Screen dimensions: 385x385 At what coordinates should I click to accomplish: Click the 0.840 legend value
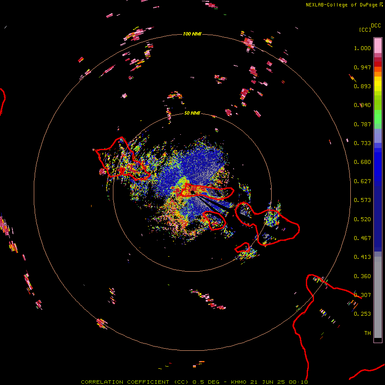click(x=362, y=105)
